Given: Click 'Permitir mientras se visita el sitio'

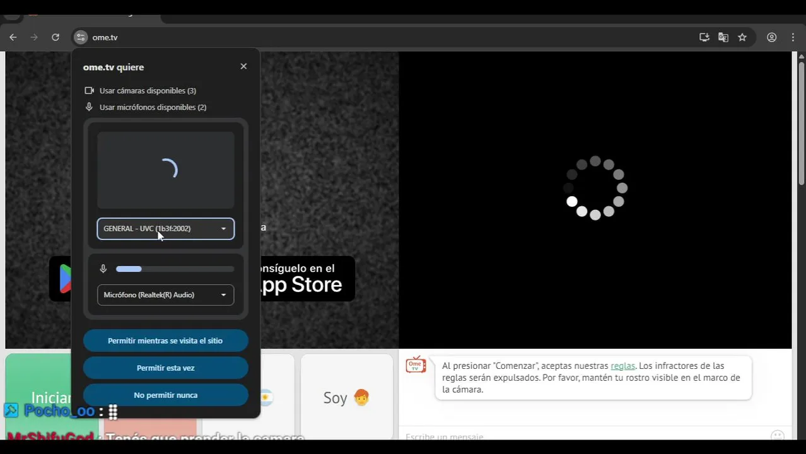Looking at the screenshot, I should tap(165, 340).
